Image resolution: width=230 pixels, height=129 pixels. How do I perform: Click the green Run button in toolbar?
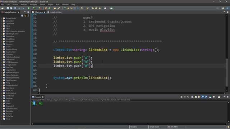[x=29, y=8]
